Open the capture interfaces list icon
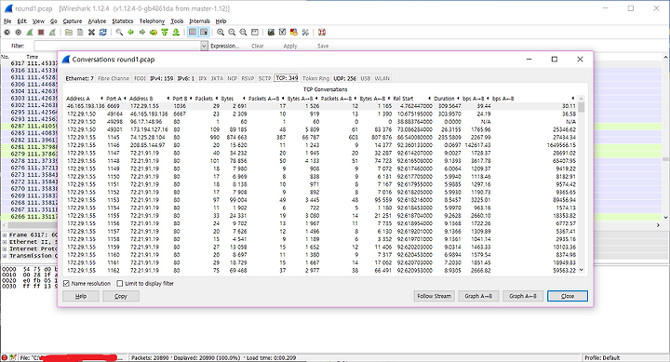Screen dimensions: 670x362 (x=7, y=32)
